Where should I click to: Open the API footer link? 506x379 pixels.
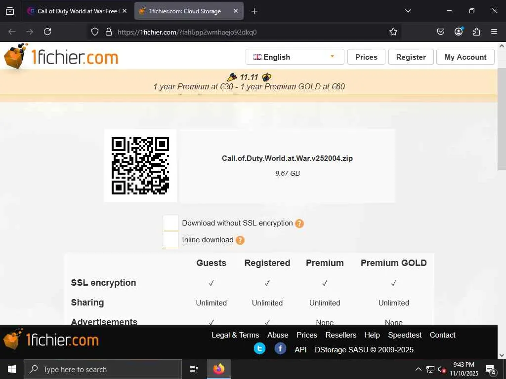pyautogui.click(x=300, y=350)
